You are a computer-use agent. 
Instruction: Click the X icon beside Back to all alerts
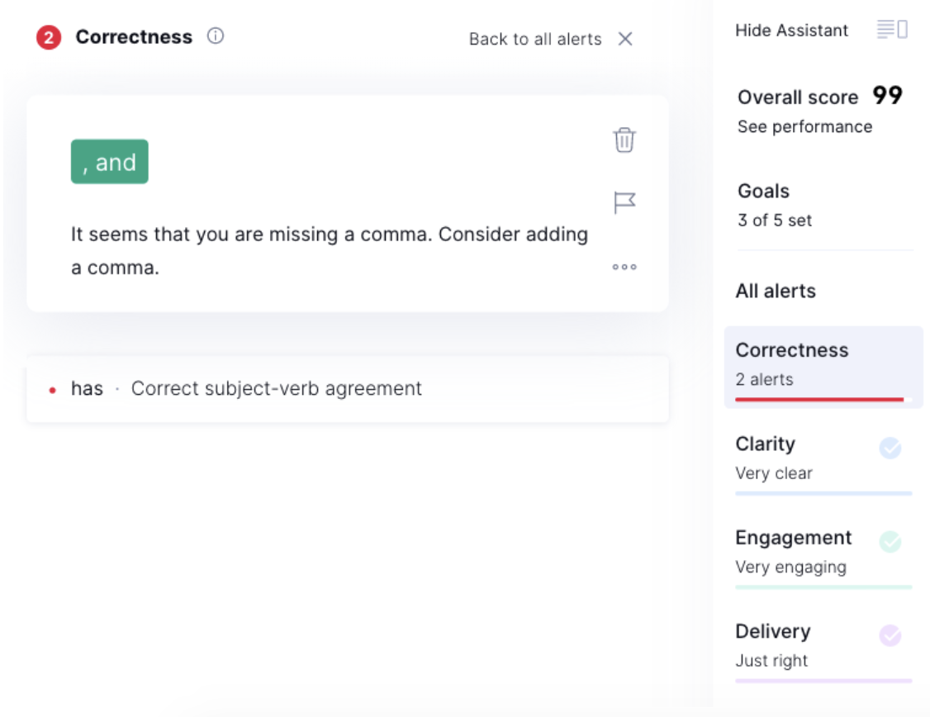[625, 39]
